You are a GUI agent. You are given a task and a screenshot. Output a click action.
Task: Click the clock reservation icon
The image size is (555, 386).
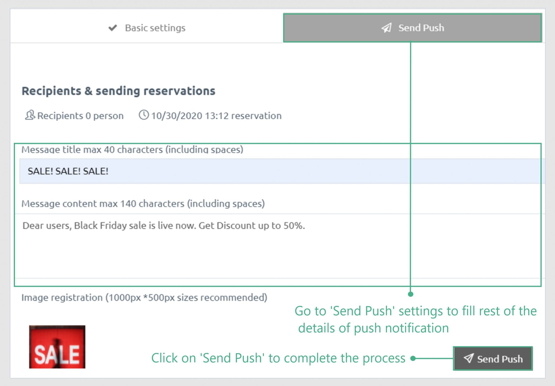[144, 115]
